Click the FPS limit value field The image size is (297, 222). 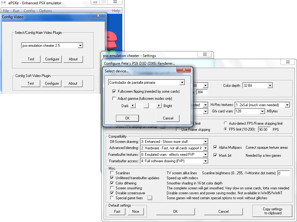pos(264,129)
